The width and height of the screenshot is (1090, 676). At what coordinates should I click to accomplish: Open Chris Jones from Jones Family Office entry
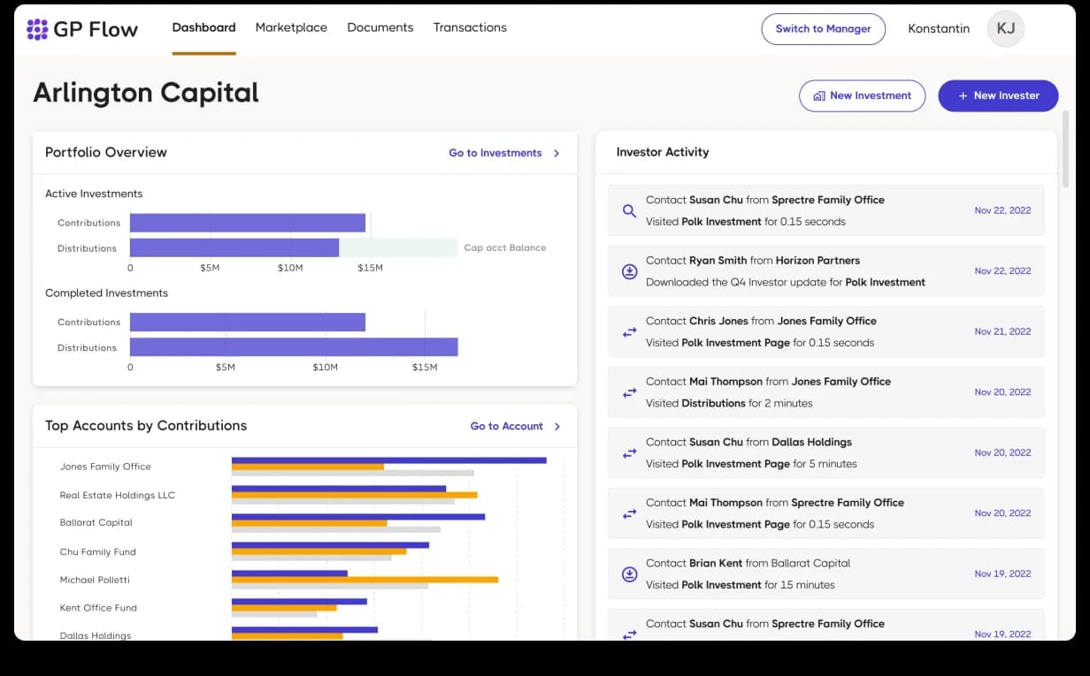click(x=825, y=332)
